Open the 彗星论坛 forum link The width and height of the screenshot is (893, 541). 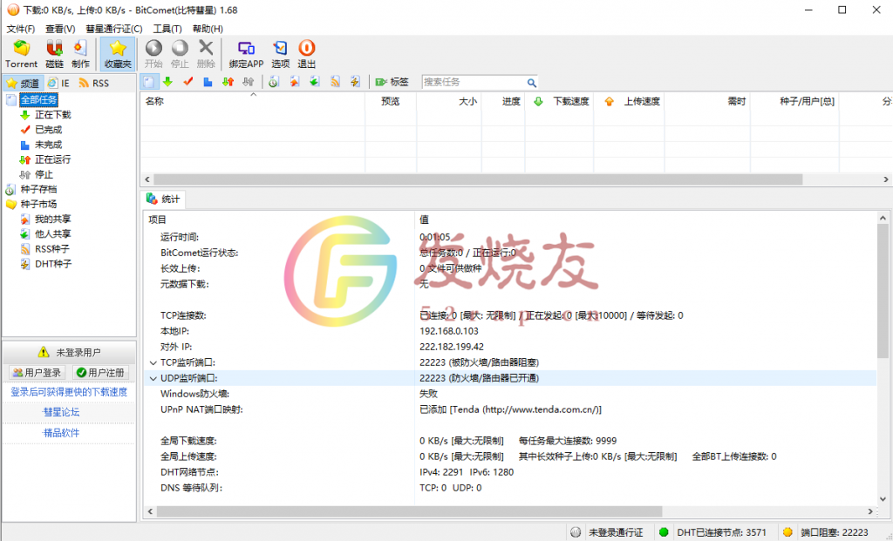[x=62, y=412]
